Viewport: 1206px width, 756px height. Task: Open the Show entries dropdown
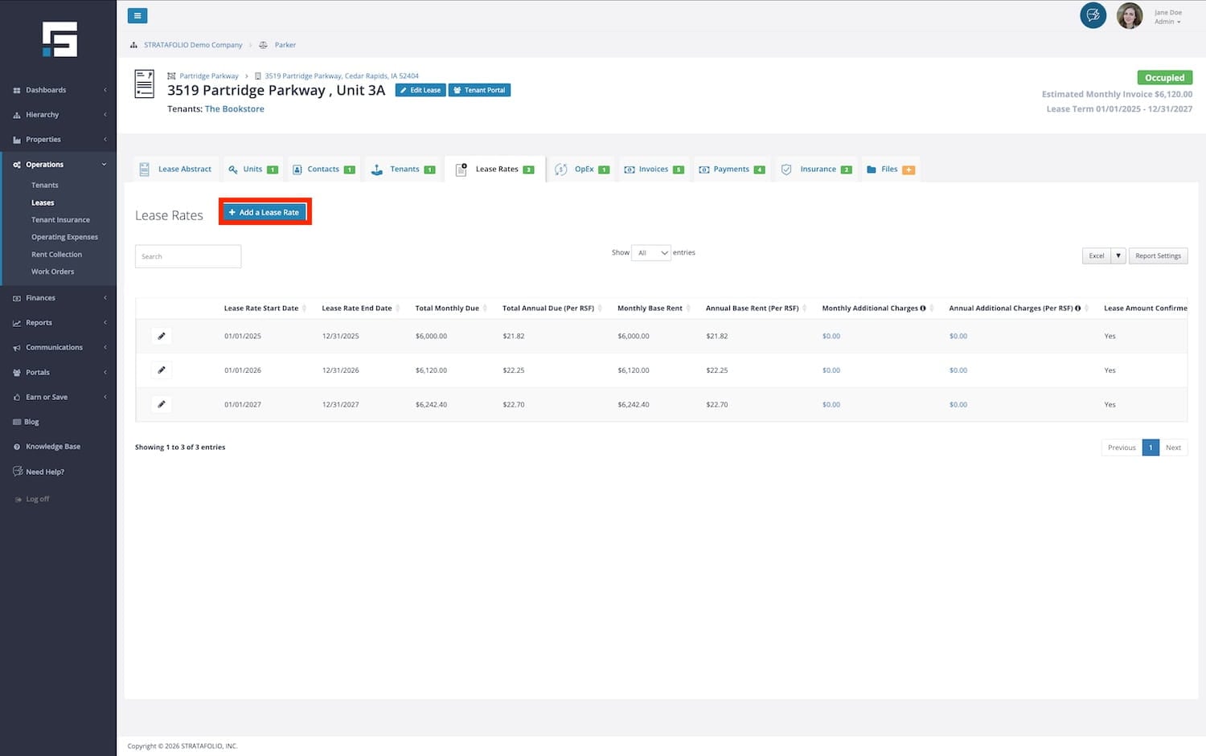coord(651,253)
